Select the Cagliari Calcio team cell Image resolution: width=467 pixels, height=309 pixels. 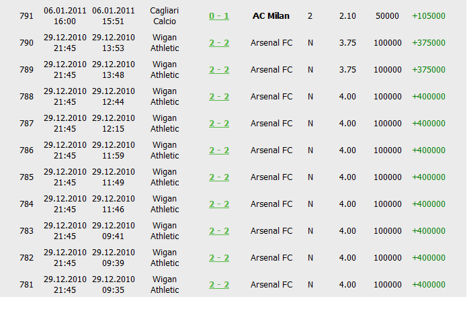click(x=165, y=16)
